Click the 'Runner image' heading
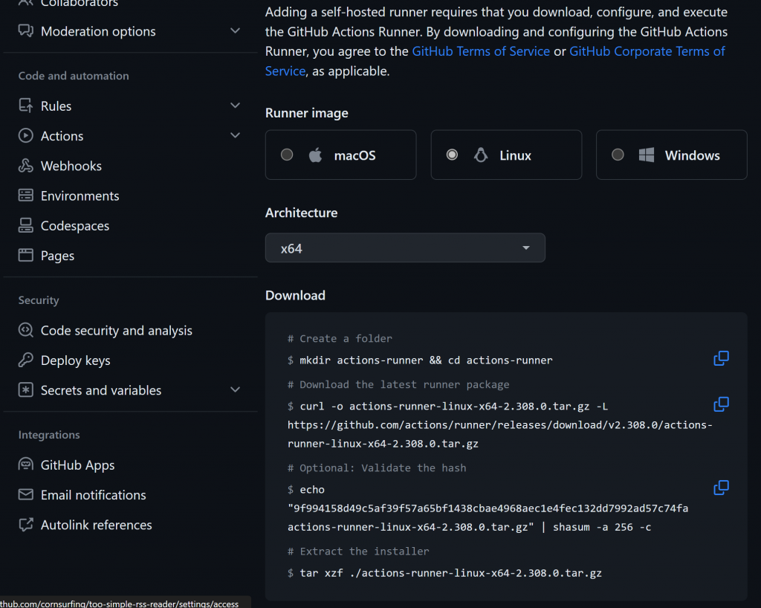This screenshot has height=608, width=761. (x=307, y=113)
